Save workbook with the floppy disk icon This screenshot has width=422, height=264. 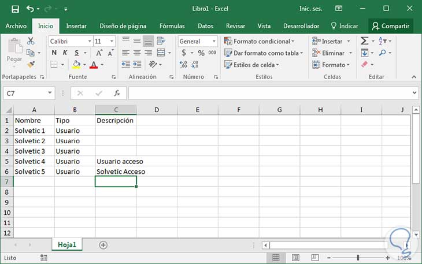coord(16,9)
